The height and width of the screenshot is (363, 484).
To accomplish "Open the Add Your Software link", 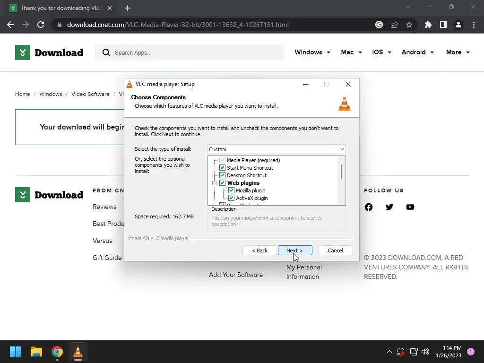I will pos(236,275).
